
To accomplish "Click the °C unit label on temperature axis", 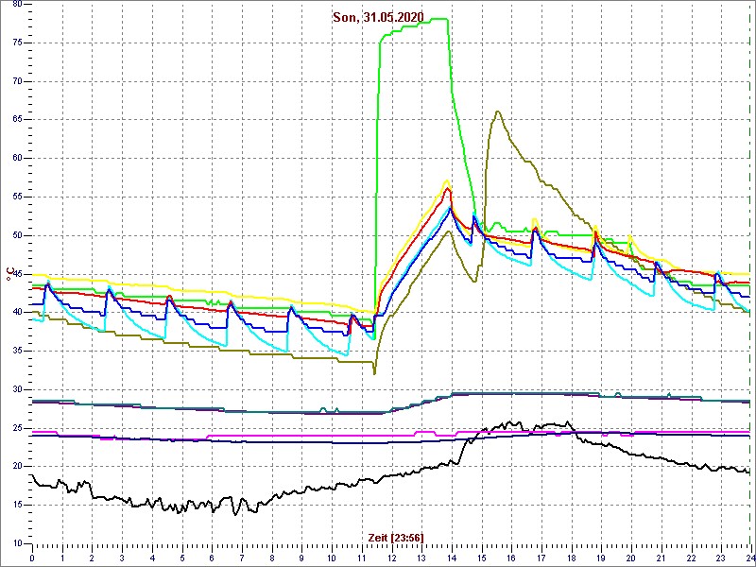I will coord(9,274).
